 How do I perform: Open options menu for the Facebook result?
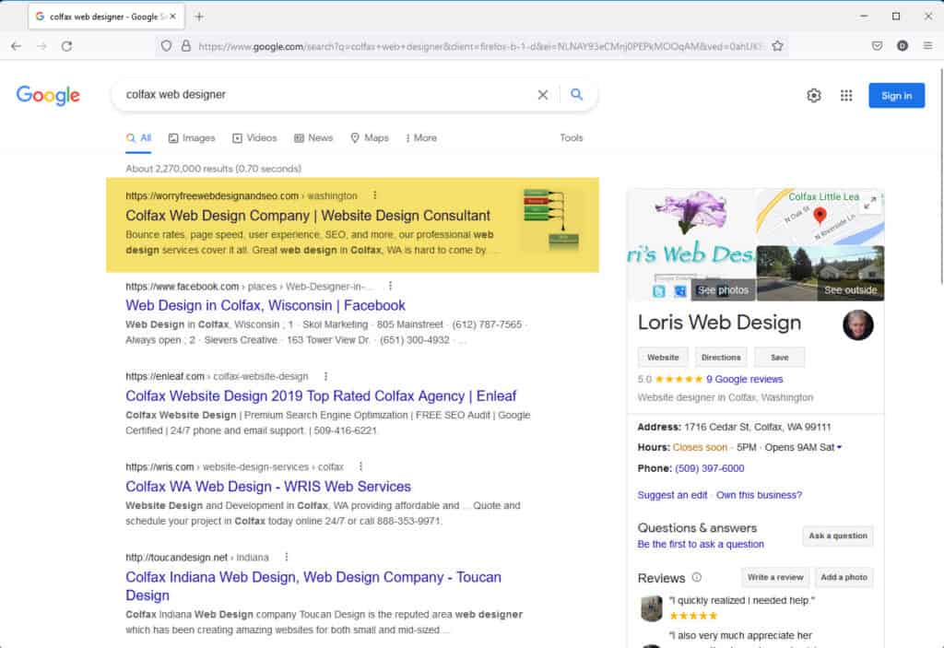pos(390,286)
